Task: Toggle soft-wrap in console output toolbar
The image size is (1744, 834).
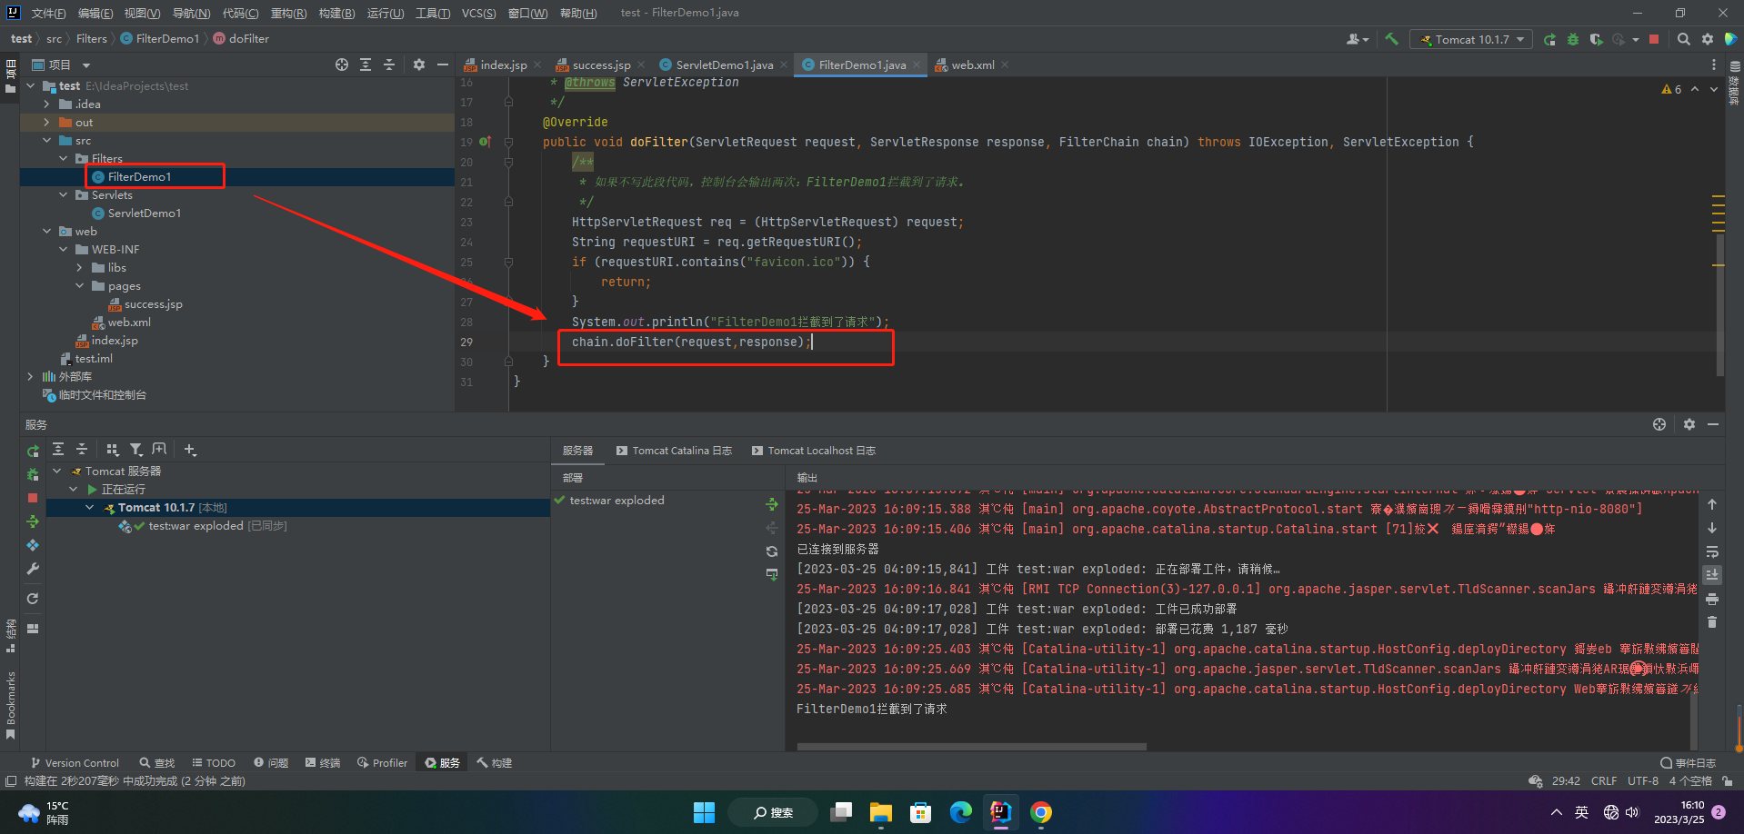Action: pos(1712,551)
